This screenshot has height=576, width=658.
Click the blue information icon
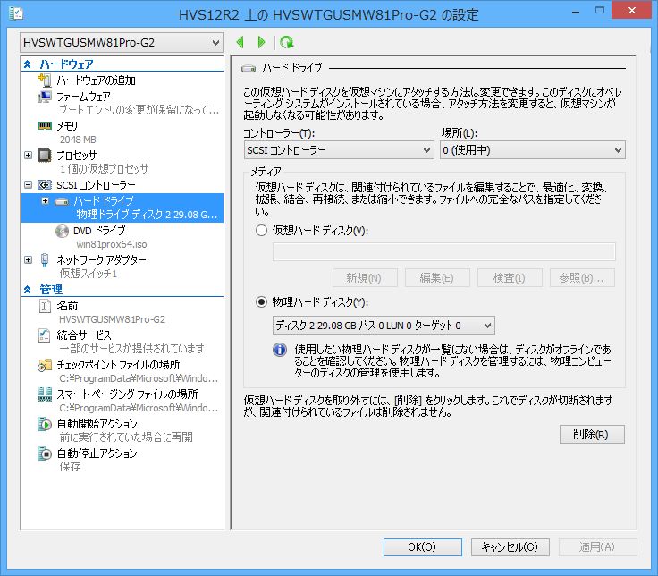coord(280,350)
